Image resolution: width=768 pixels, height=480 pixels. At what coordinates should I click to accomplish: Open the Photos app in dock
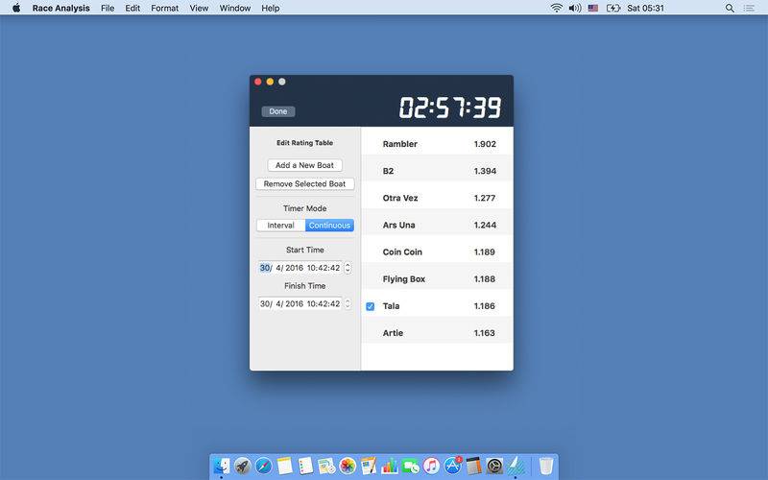pyautogui.click(x=348, y=466)
